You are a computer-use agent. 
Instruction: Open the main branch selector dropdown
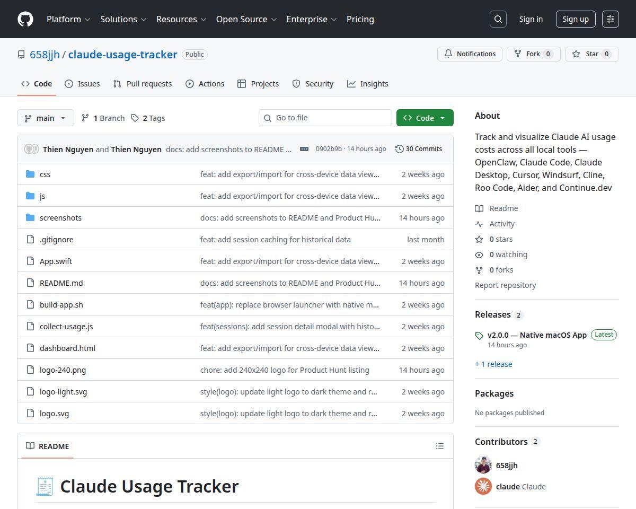(46, 118)
